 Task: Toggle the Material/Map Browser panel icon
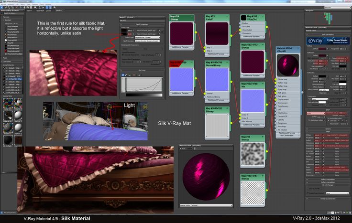(47, 7)
